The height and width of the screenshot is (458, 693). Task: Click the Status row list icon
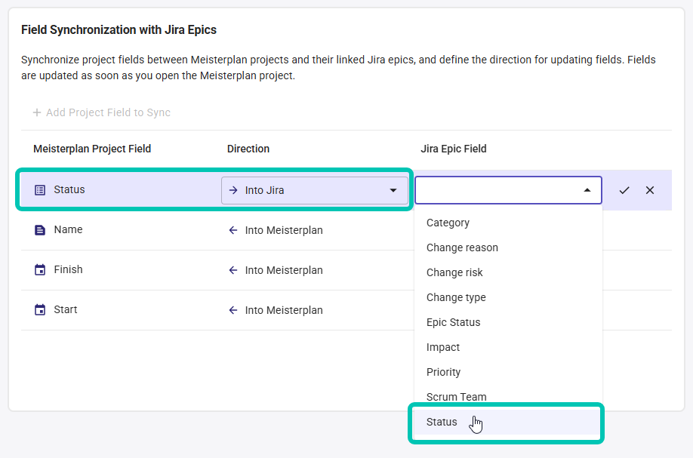40,190
